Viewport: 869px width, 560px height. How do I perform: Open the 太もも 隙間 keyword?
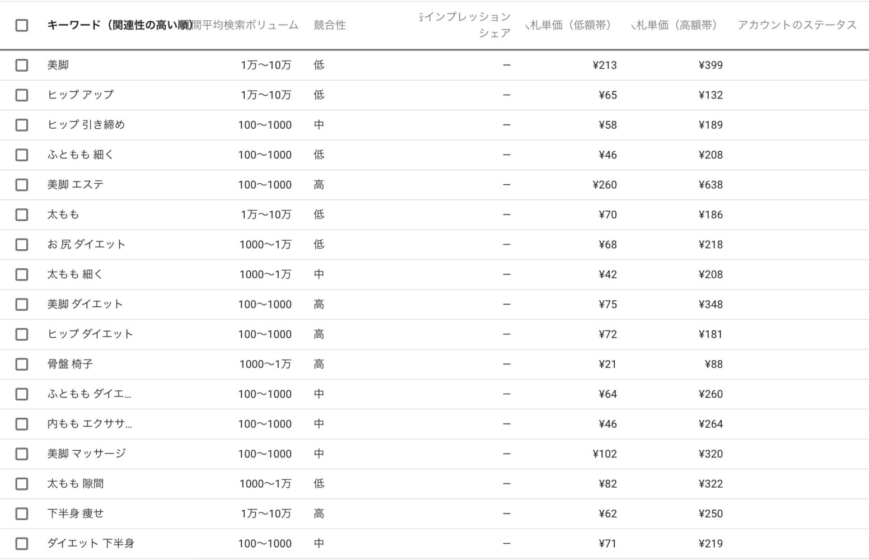tap(76, 484)
